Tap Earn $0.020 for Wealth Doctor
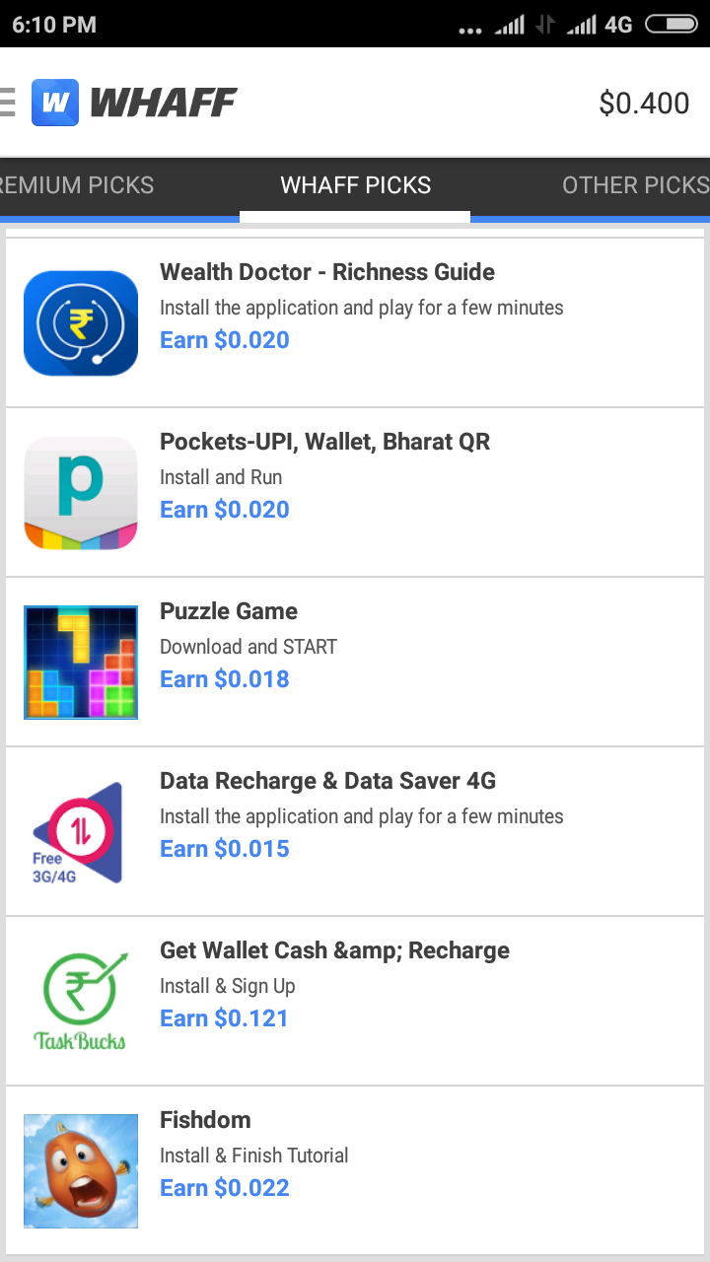Image resolution: width=710 pixels, height=1262 pixels. (x=225, y=340)
